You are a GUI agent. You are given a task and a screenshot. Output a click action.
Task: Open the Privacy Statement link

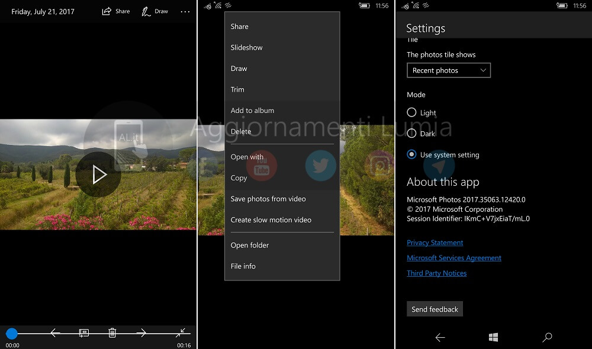coord(435,243)
